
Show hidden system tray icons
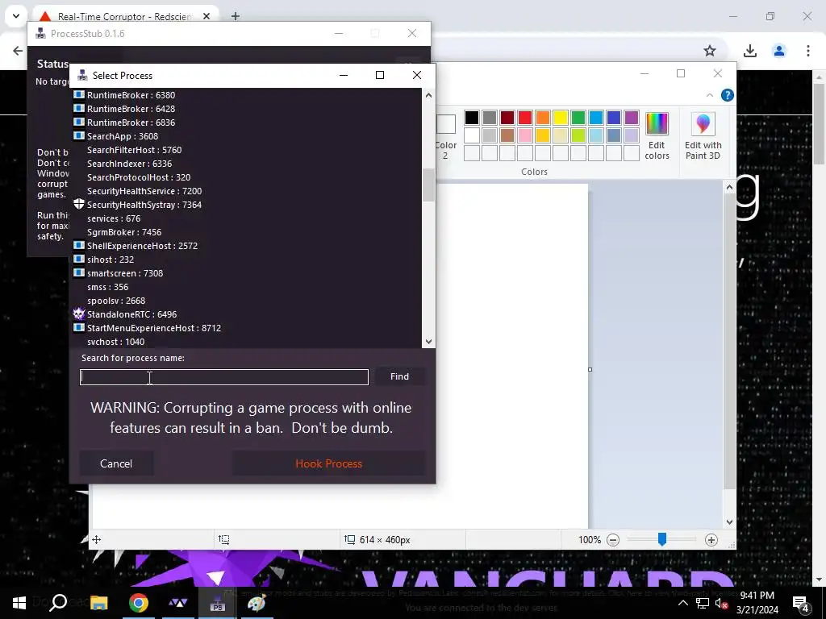tap(682, 603)
